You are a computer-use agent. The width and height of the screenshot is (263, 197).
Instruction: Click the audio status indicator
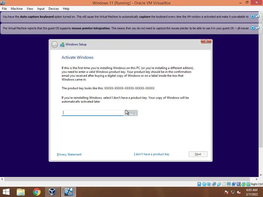click(209, 184)
